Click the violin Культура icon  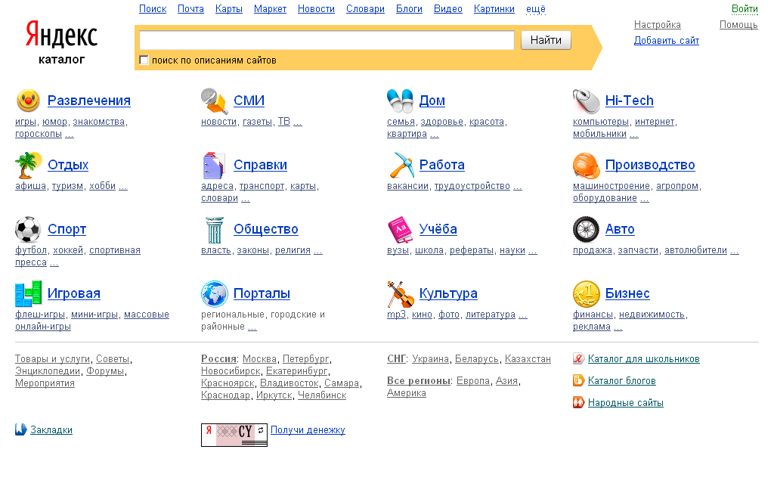[x=401, y=293]
